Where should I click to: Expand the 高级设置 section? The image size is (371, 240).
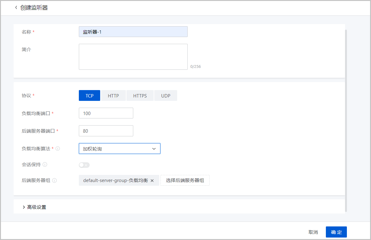click(34, 207)
